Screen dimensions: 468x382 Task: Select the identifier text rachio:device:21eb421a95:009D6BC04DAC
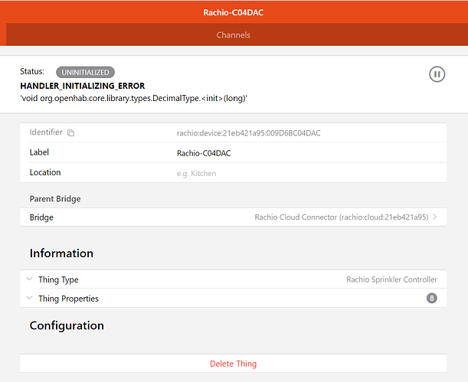pos(249,133)
